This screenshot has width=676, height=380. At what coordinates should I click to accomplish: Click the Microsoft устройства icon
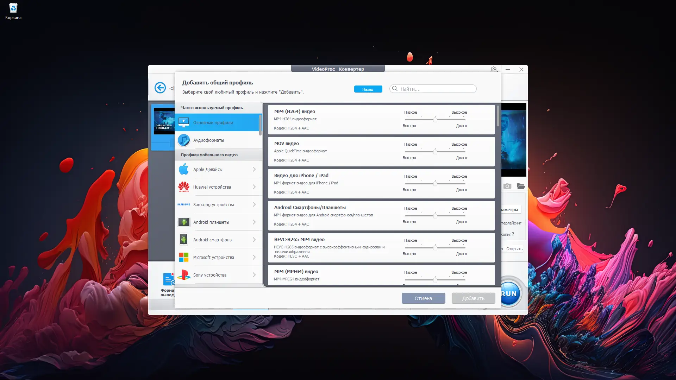[x=184, y=257]
